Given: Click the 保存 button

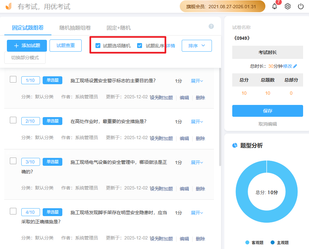Looking at the screenshot, I should [267, 111].
